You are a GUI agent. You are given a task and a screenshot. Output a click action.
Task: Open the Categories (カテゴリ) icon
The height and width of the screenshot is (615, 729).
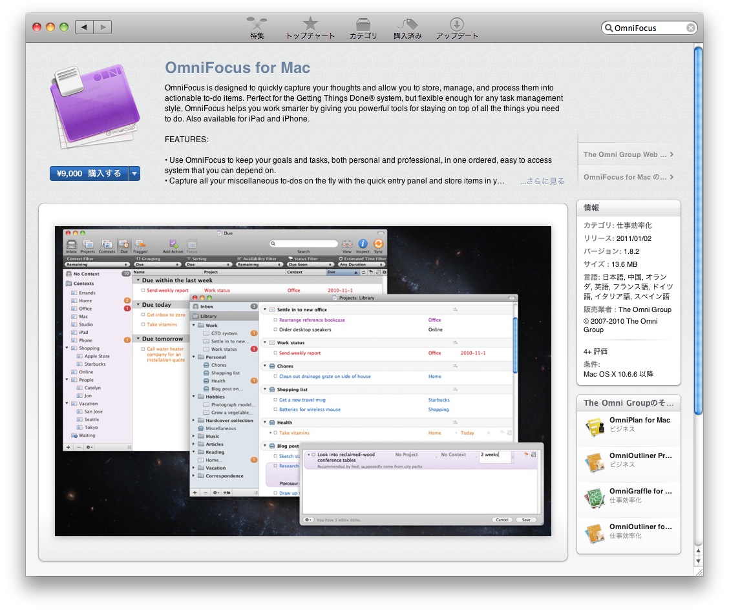363,25
